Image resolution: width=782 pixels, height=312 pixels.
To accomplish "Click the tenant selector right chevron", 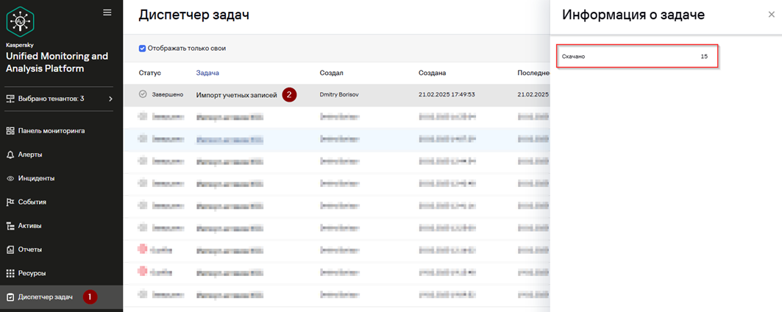I will coord(110,99).
